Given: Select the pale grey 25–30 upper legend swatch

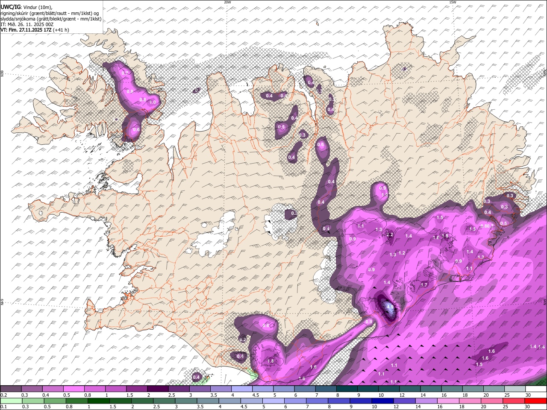Looking at the screenshot, I should 515,389.
